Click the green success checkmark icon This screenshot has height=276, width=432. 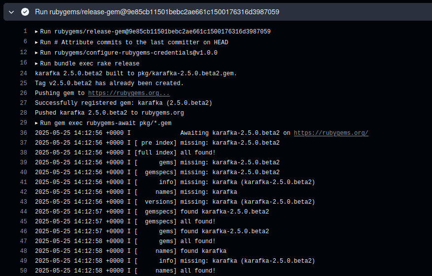[25, 12]
